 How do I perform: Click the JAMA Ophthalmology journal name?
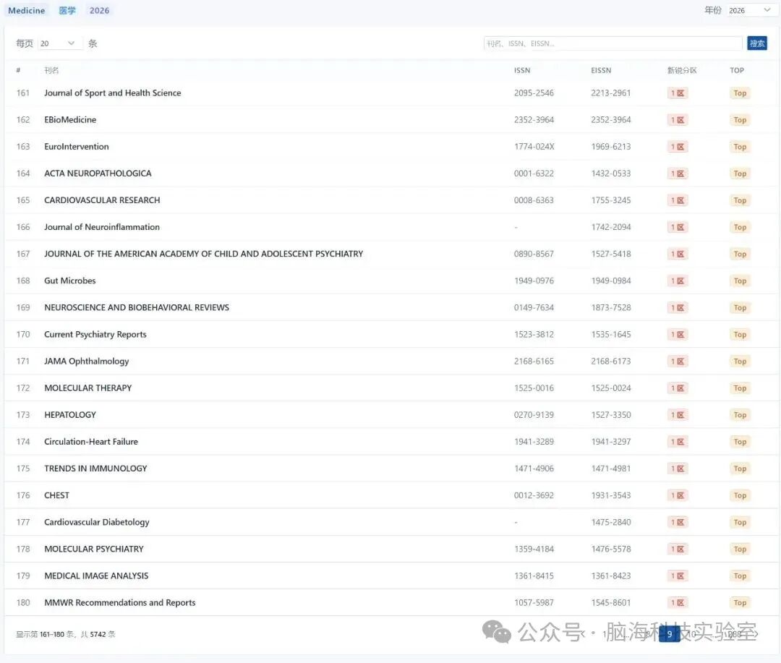coord(86,361)
